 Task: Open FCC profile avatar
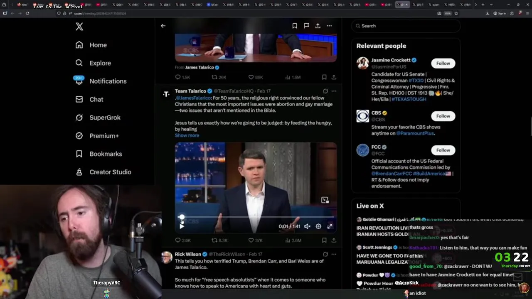click(x=362, y=150)
